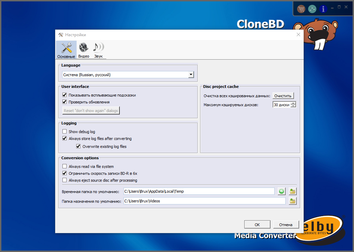Enable Show debug log checkbox

click(x=65, y=131)
